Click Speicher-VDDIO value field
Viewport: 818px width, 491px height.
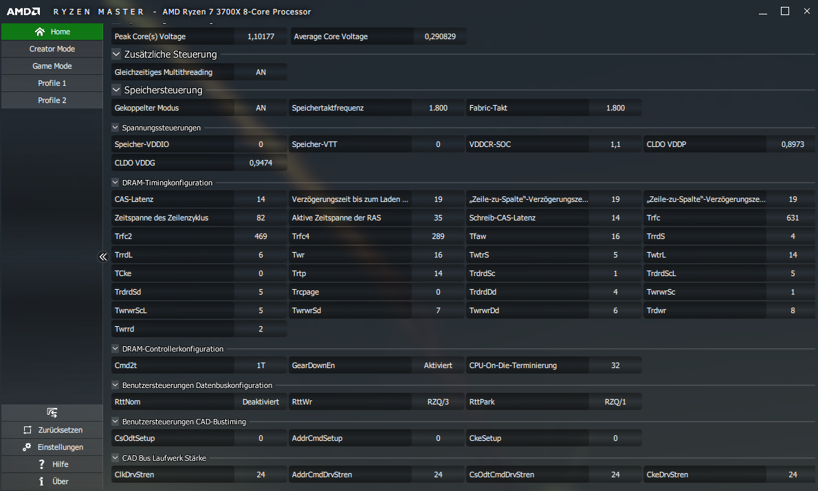pos(261,144)
